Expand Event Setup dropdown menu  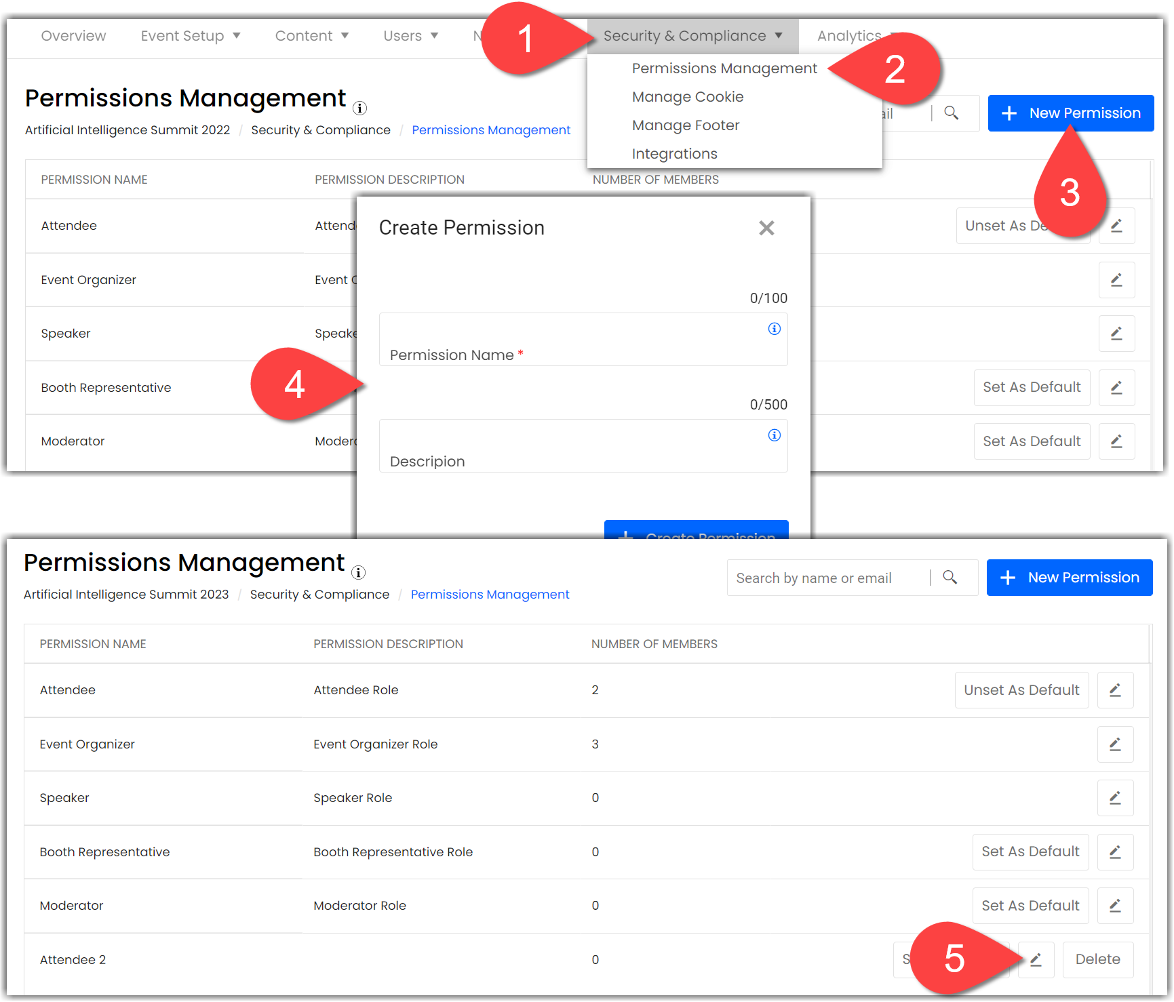pyautogui.click(x=191, y=36)
